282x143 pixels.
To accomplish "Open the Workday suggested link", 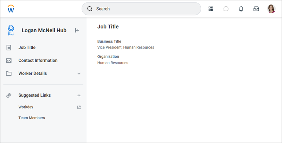I will 26,107.
